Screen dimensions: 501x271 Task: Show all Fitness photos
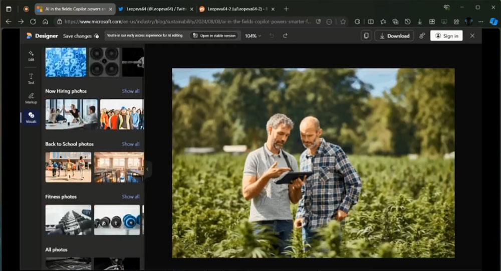pos(131,197)
